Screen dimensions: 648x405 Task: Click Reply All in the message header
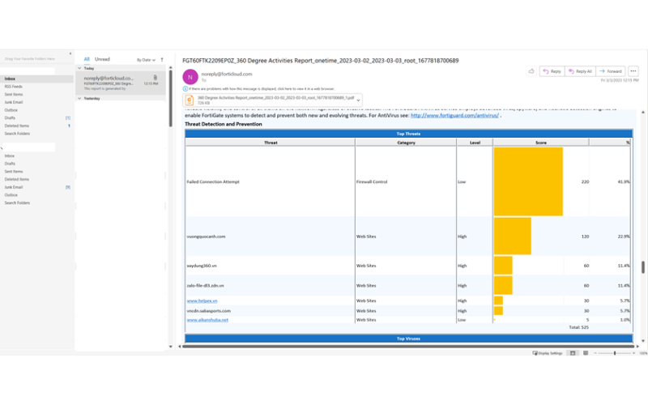click(580, 71)
